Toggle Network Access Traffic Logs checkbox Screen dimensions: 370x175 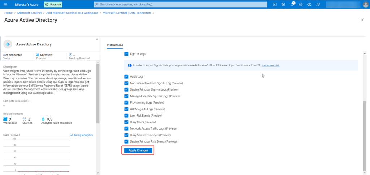tap(126, 128)
